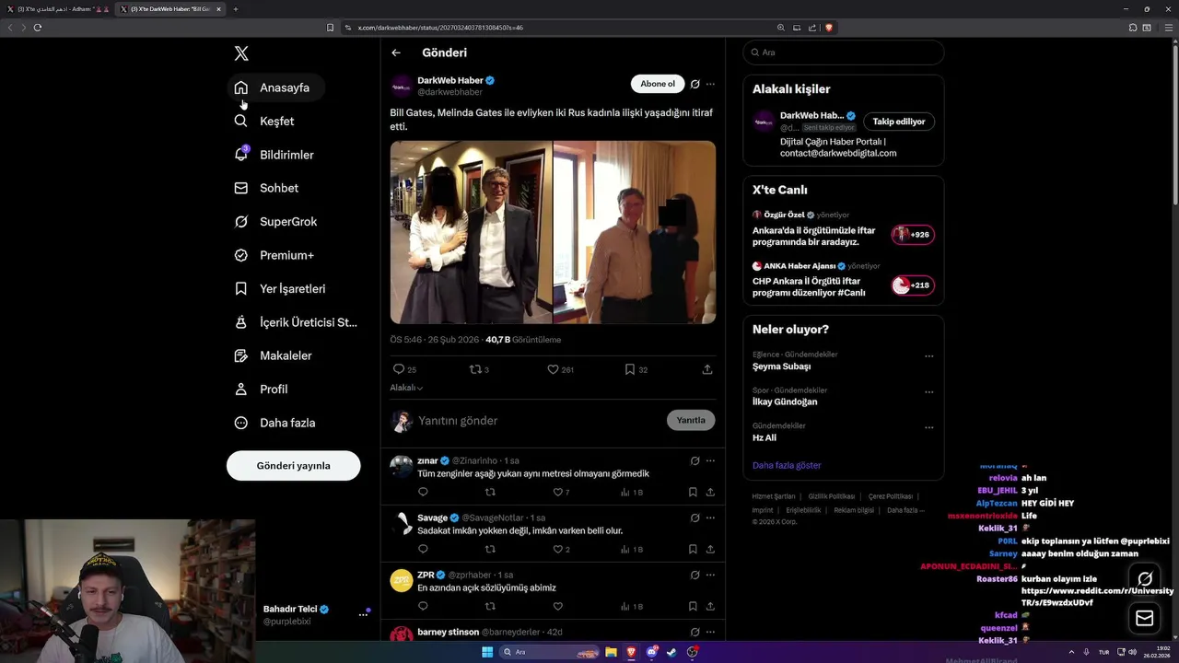Click Abone ol subscribe button
The image size is (1179, 663).
[658, 84]
